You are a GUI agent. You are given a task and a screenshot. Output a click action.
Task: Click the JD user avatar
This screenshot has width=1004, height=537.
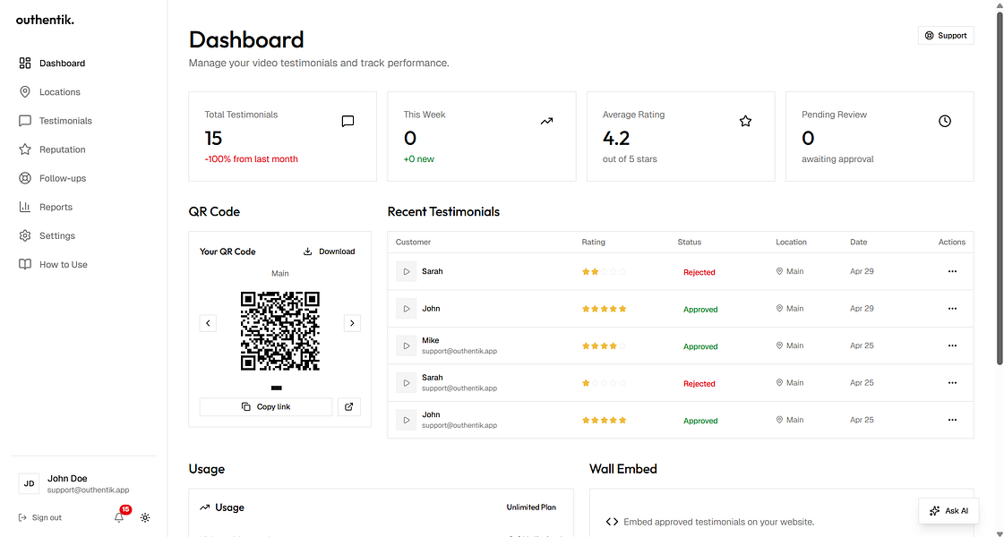click(29, 484)
